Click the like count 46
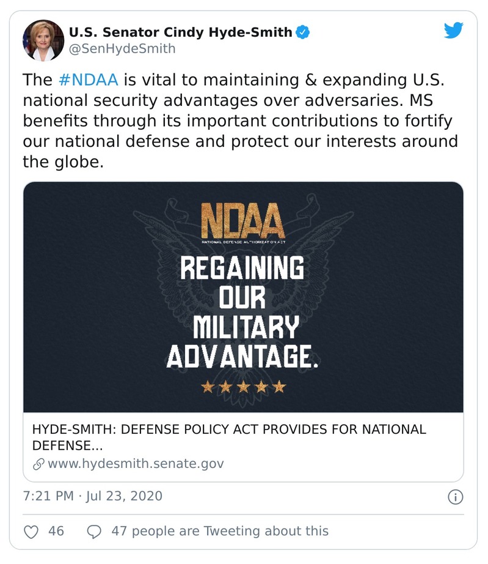The height and width of the screenshot is (564, 488). tap(56, 531)
